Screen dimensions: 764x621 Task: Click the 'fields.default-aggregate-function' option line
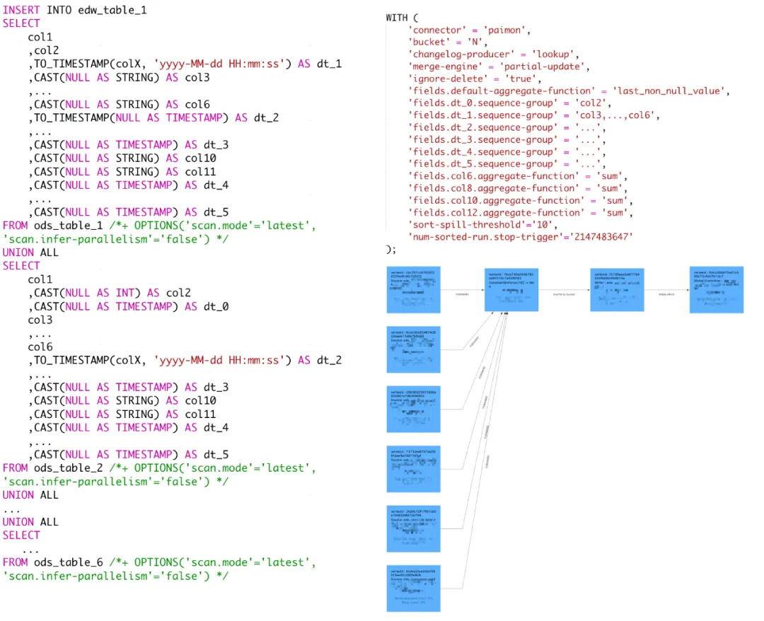coord(569,91)
